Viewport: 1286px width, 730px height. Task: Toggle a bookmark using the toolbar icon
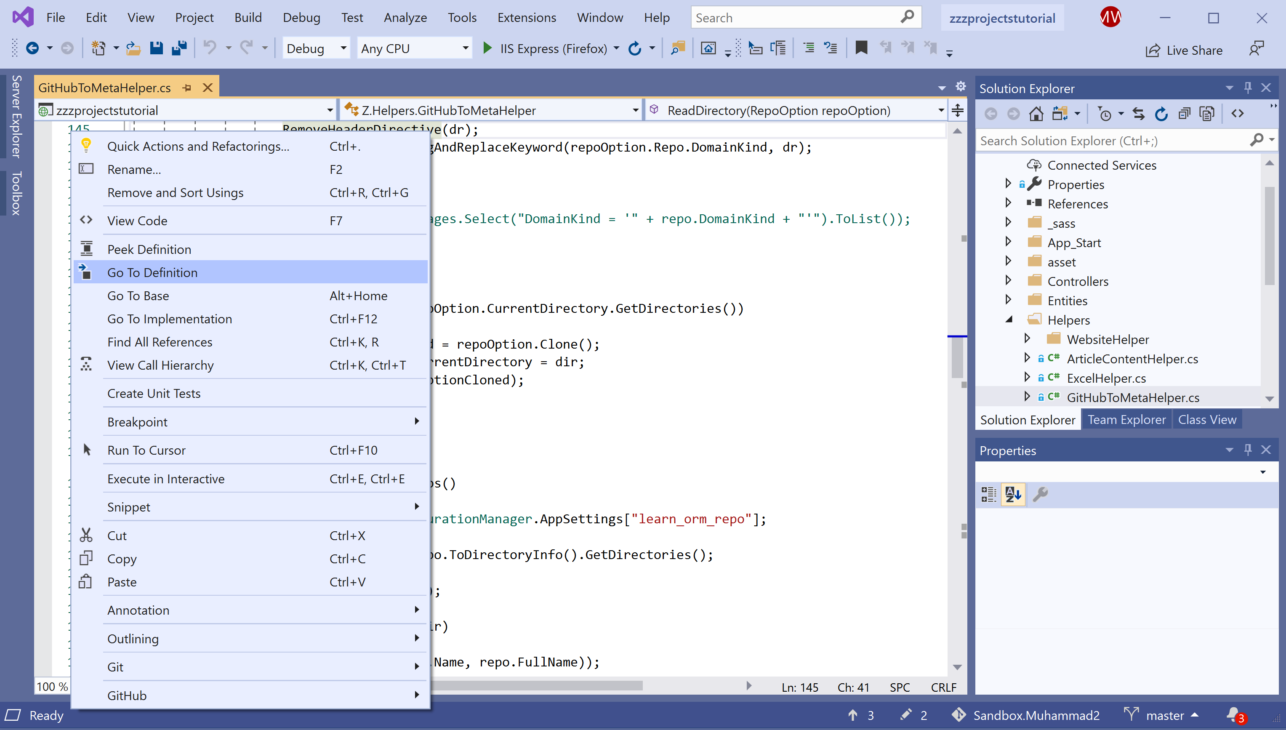861,48
